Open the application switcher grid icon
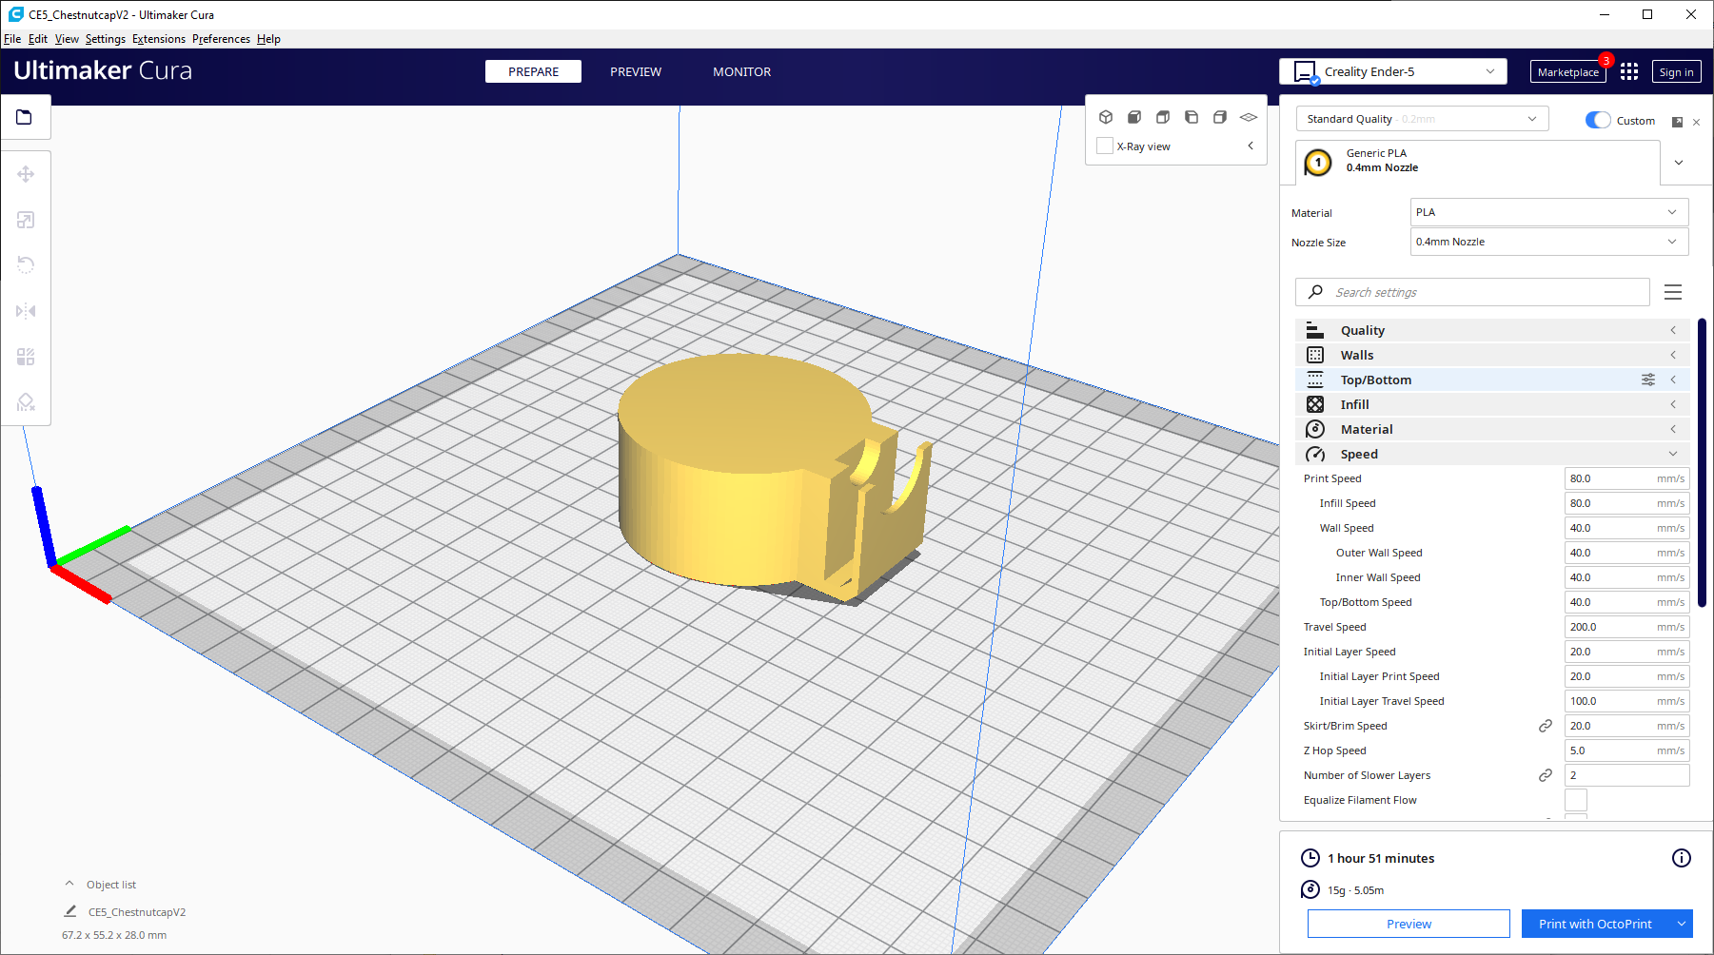This screenshot has height=955, width=1714. click(1629, 71)
